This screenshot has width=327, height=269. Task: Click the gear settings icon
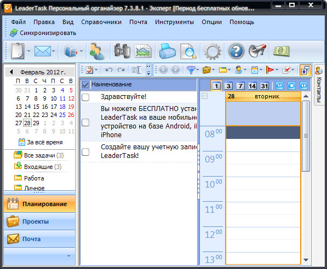pos(213,51)
